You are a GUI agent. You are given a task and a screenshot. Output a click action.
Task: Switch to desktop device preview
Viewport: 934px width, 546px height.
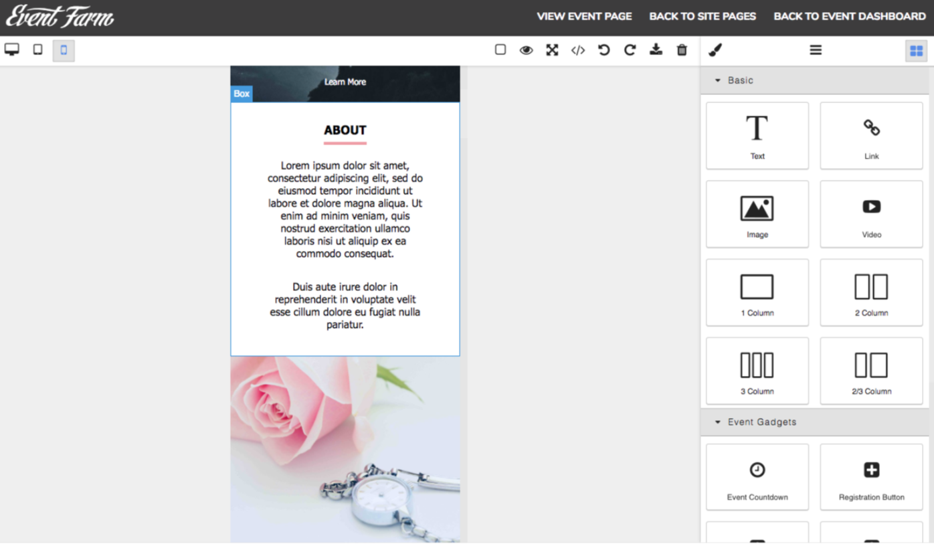12,50
